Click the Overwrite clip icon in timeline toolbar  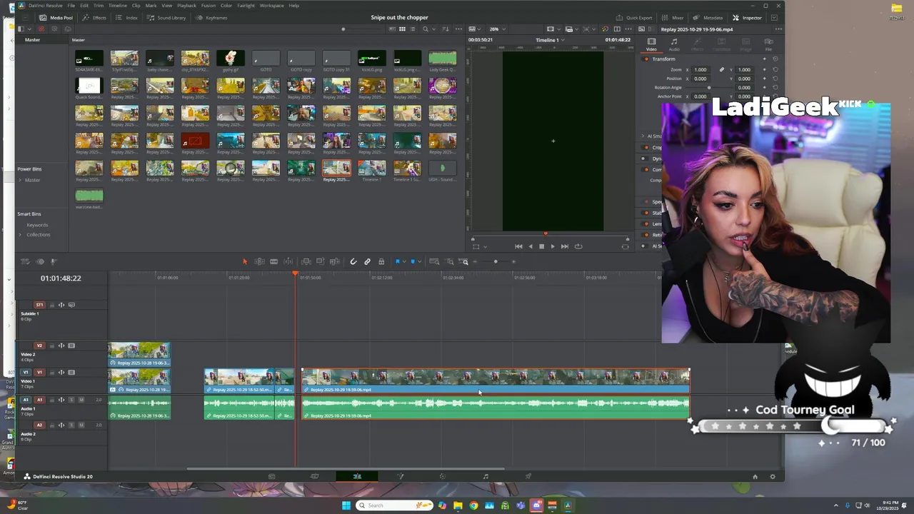[321, 261]
